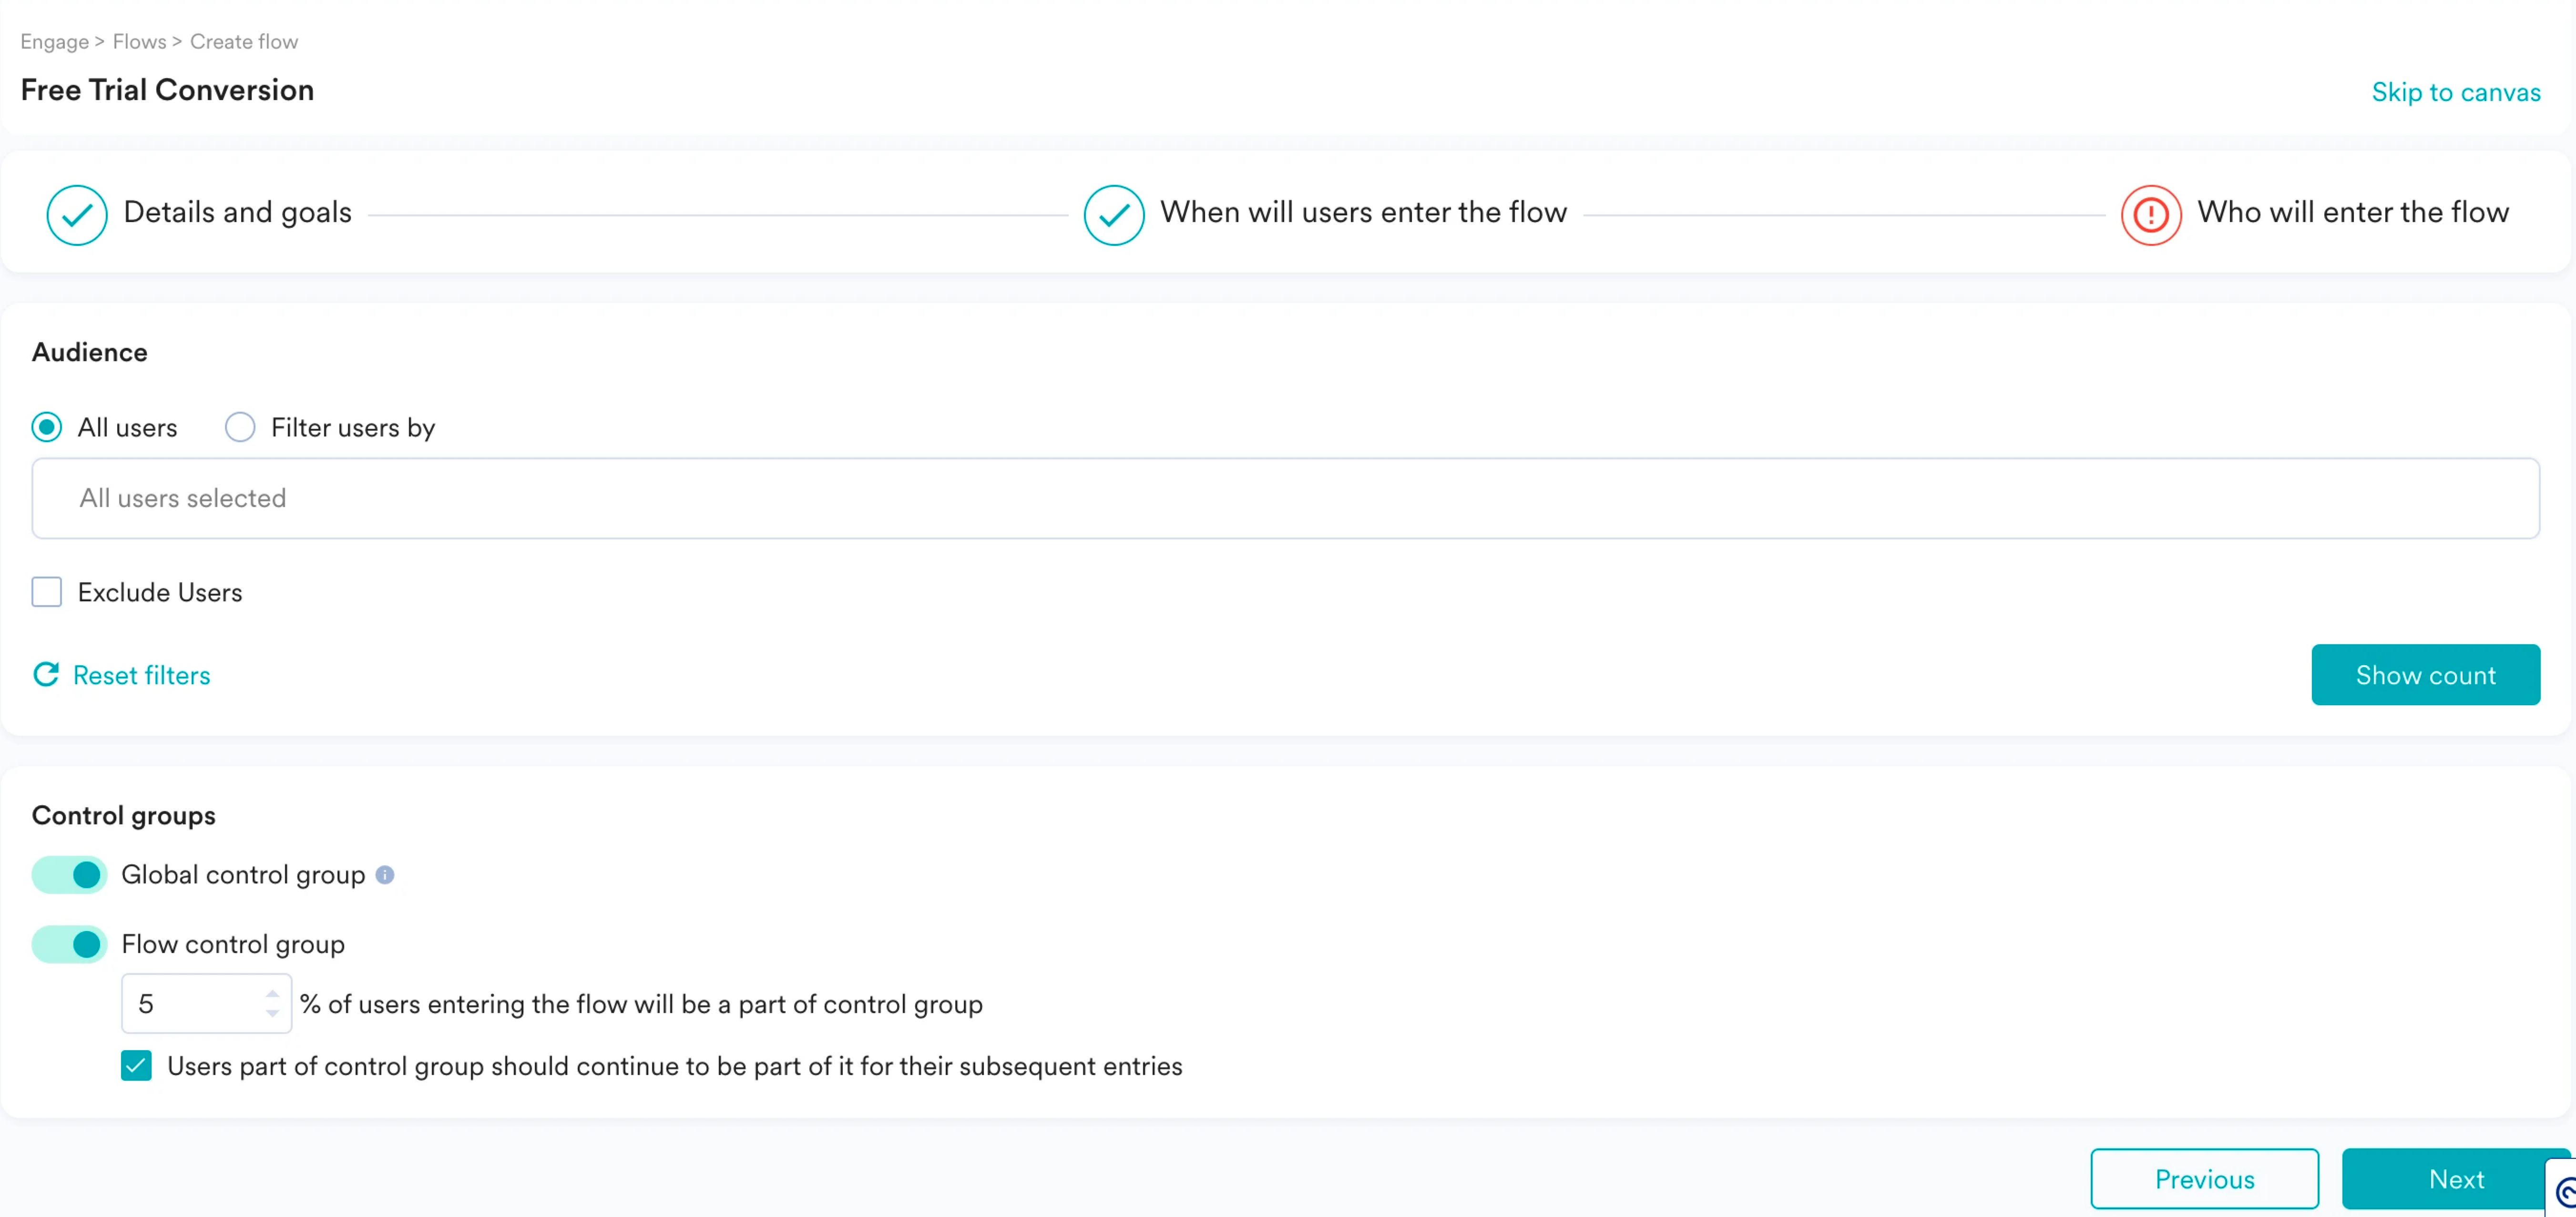
Task: Follow the Skip to canvas link
Action: [x=2456, y=92]
